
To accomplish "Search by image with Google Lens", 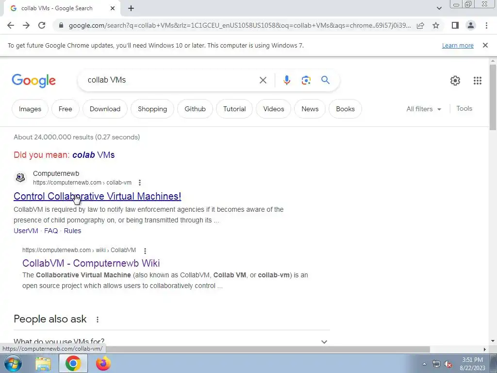I will 306,80.
